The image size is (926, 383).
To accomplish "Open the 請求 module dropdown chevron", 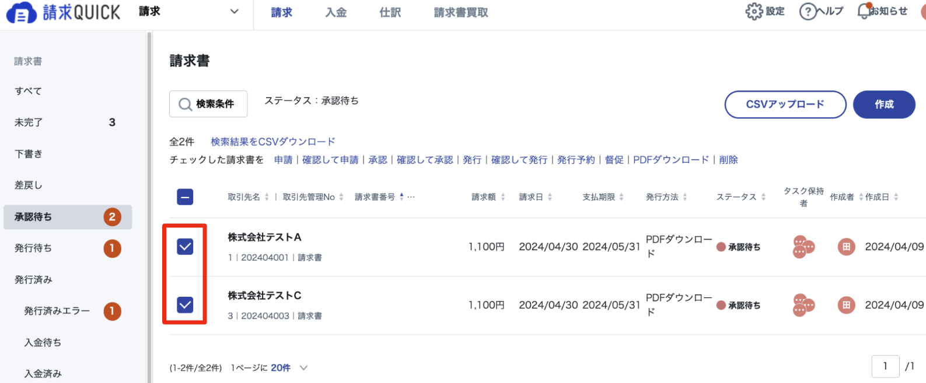I will (x=235, y=12).
